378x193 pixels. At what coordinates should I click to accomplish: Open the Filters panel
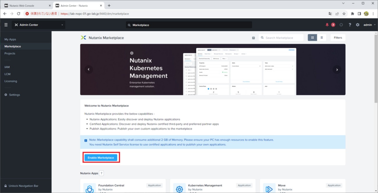(x=338, y=38)
